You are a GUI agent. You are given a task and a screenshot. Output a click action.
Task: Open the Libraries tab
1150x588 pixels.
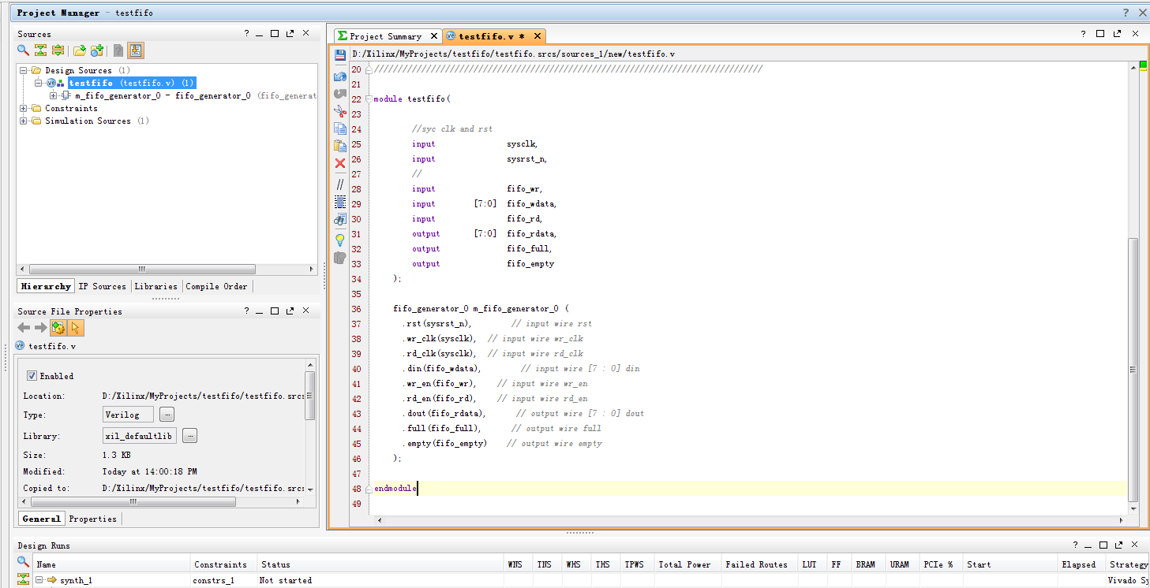coord(156,286)
